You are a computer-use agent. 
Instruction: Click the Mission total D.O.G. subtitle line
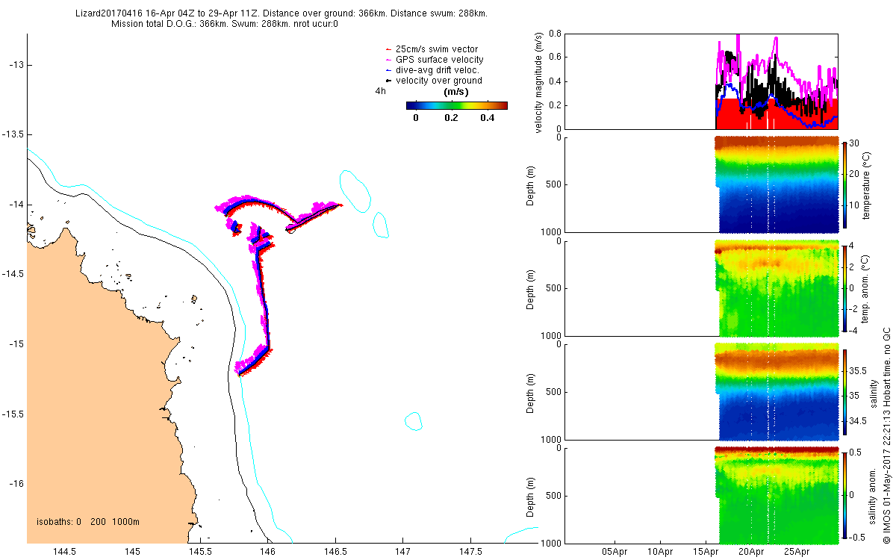(x=225, y=24)
